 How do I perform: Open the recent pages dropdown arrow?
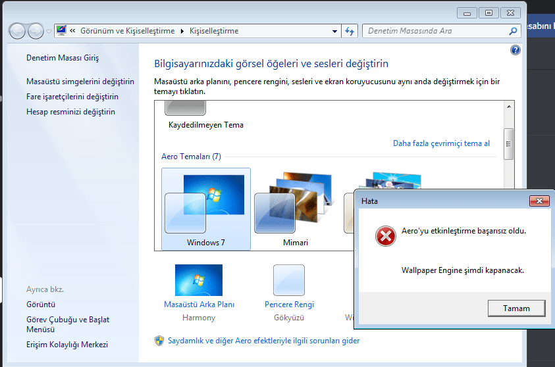coord(49,32)
